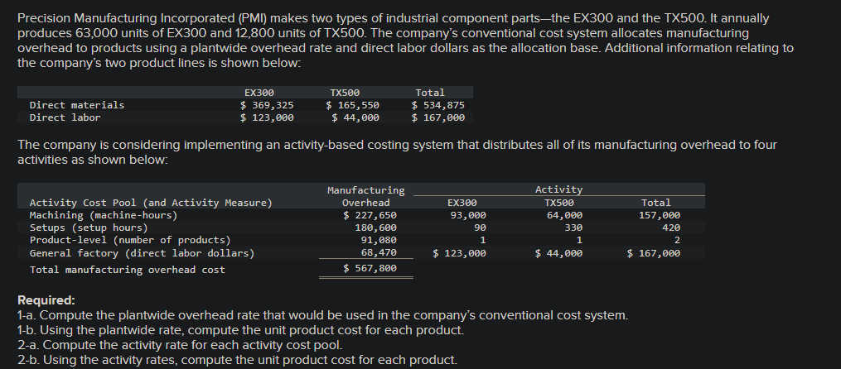This screenshot has height=369, width=841.
Task: Click Machining overhead amount $ 227,650
Action: [370, 215]
